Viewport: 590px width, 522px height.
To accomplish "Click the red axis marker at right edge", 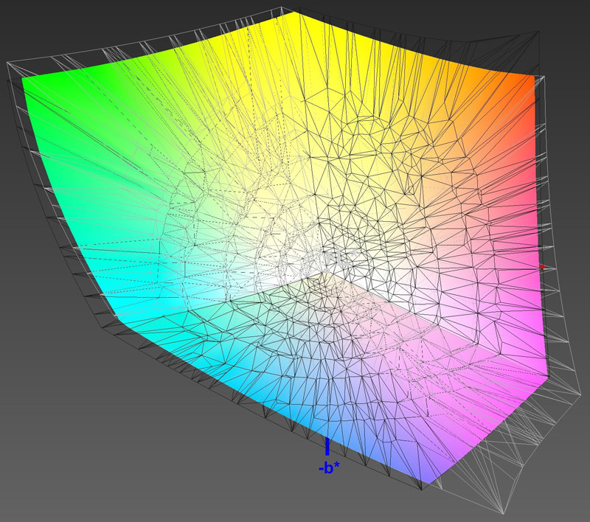I will [x=542, y=267].
